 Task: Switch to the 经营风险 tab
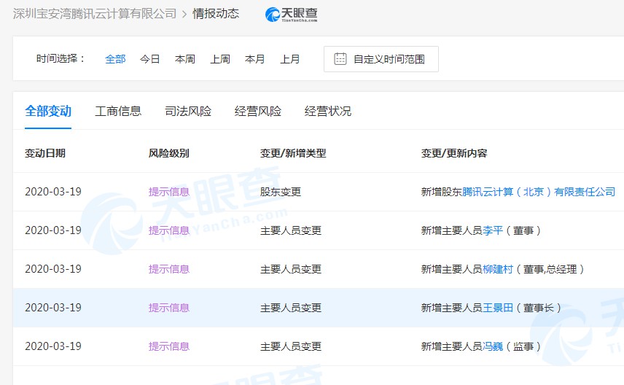pyautogui.click(x=258, y=111)
